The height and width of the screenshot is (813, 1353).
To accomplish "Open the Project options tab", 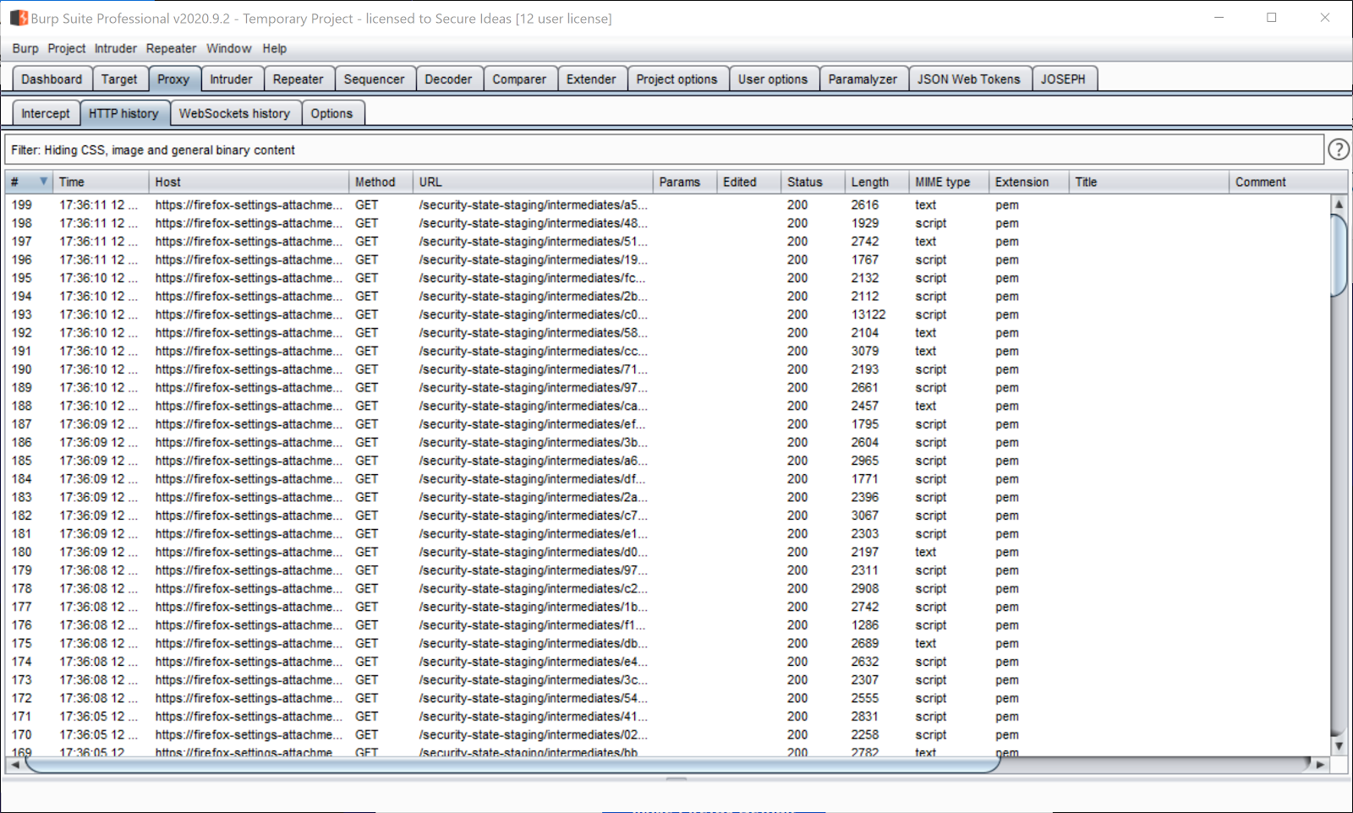I will [x=676, y=79].
